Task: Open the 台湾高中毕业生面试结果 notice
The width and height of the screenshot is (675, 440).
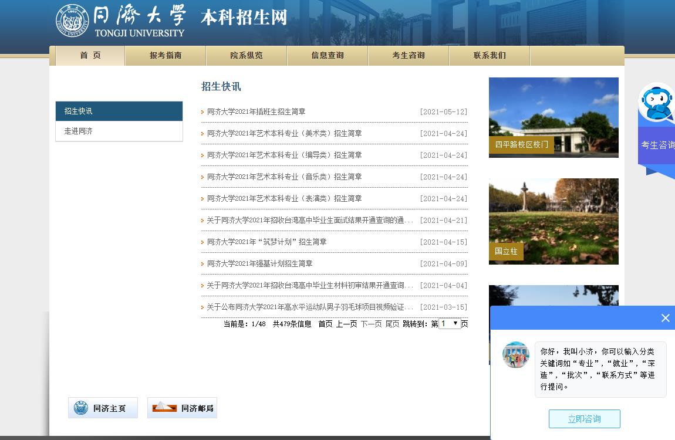Action: [310, 220]
